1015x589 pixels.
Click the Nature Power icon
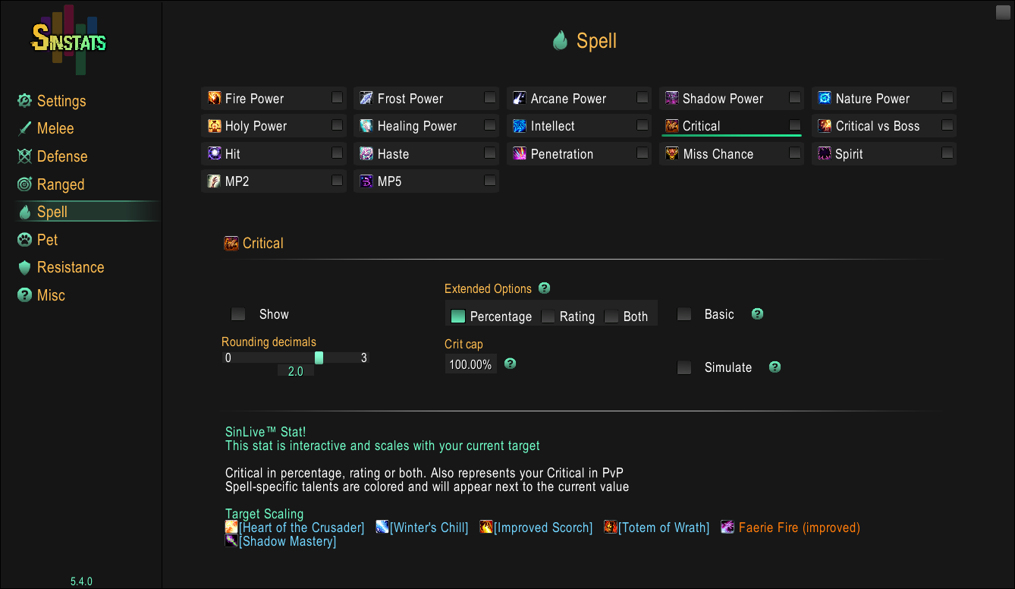[x=825, y=98]
